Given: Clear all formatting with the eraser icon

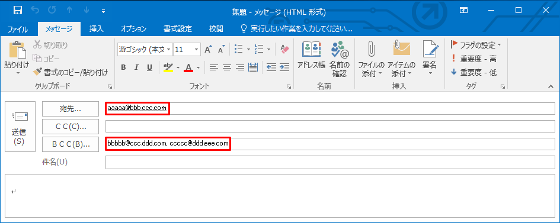Looking at the screenshot, I should pos(284,50).
